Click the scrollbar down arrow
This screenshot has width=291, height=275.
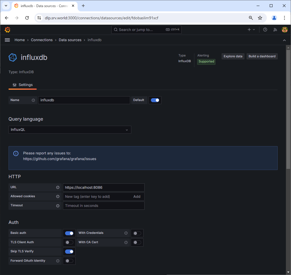(x=288, y=272)
